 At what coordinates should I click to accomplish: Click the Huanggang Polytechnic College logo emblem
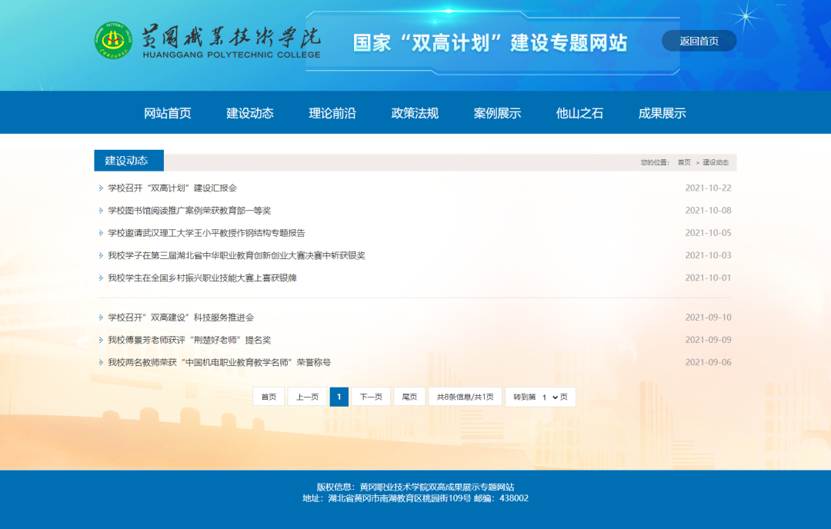113,41
